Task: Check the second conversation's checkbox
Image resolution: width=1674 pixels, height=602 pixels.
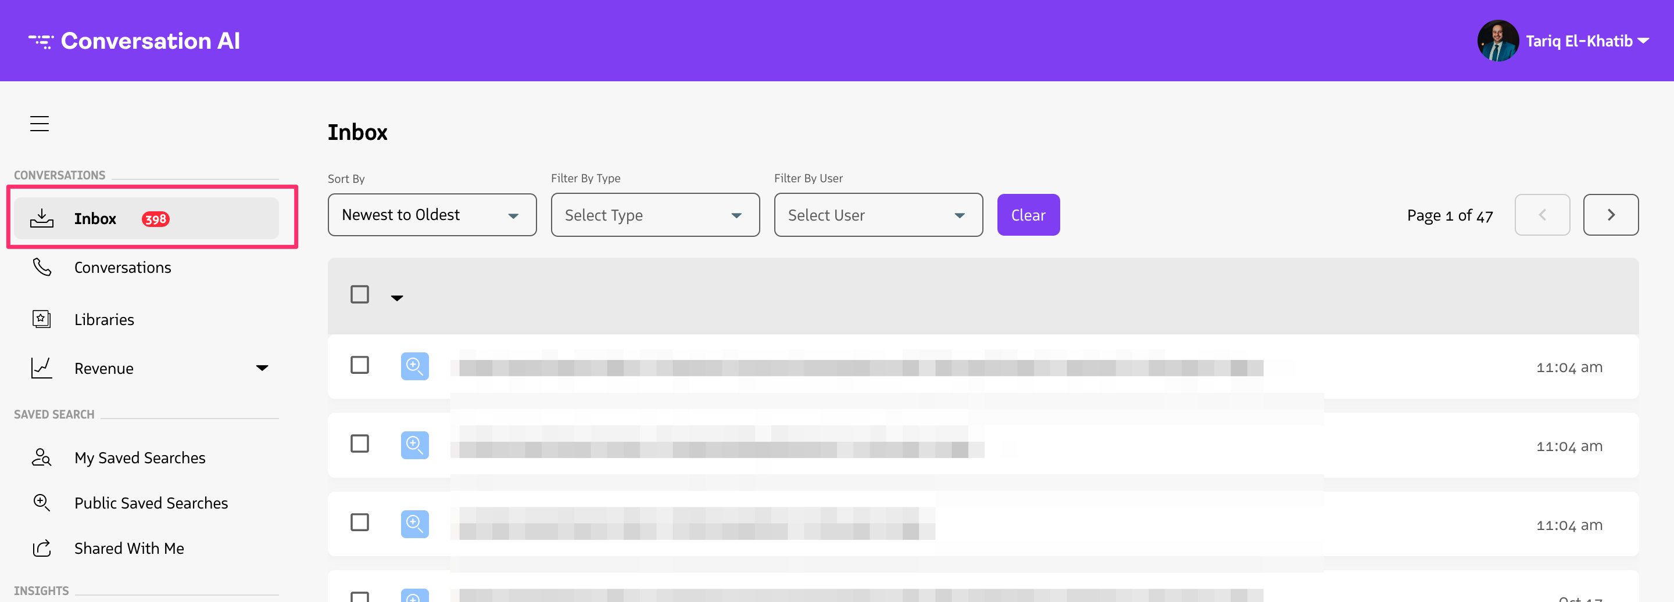Action: point(360,444)
